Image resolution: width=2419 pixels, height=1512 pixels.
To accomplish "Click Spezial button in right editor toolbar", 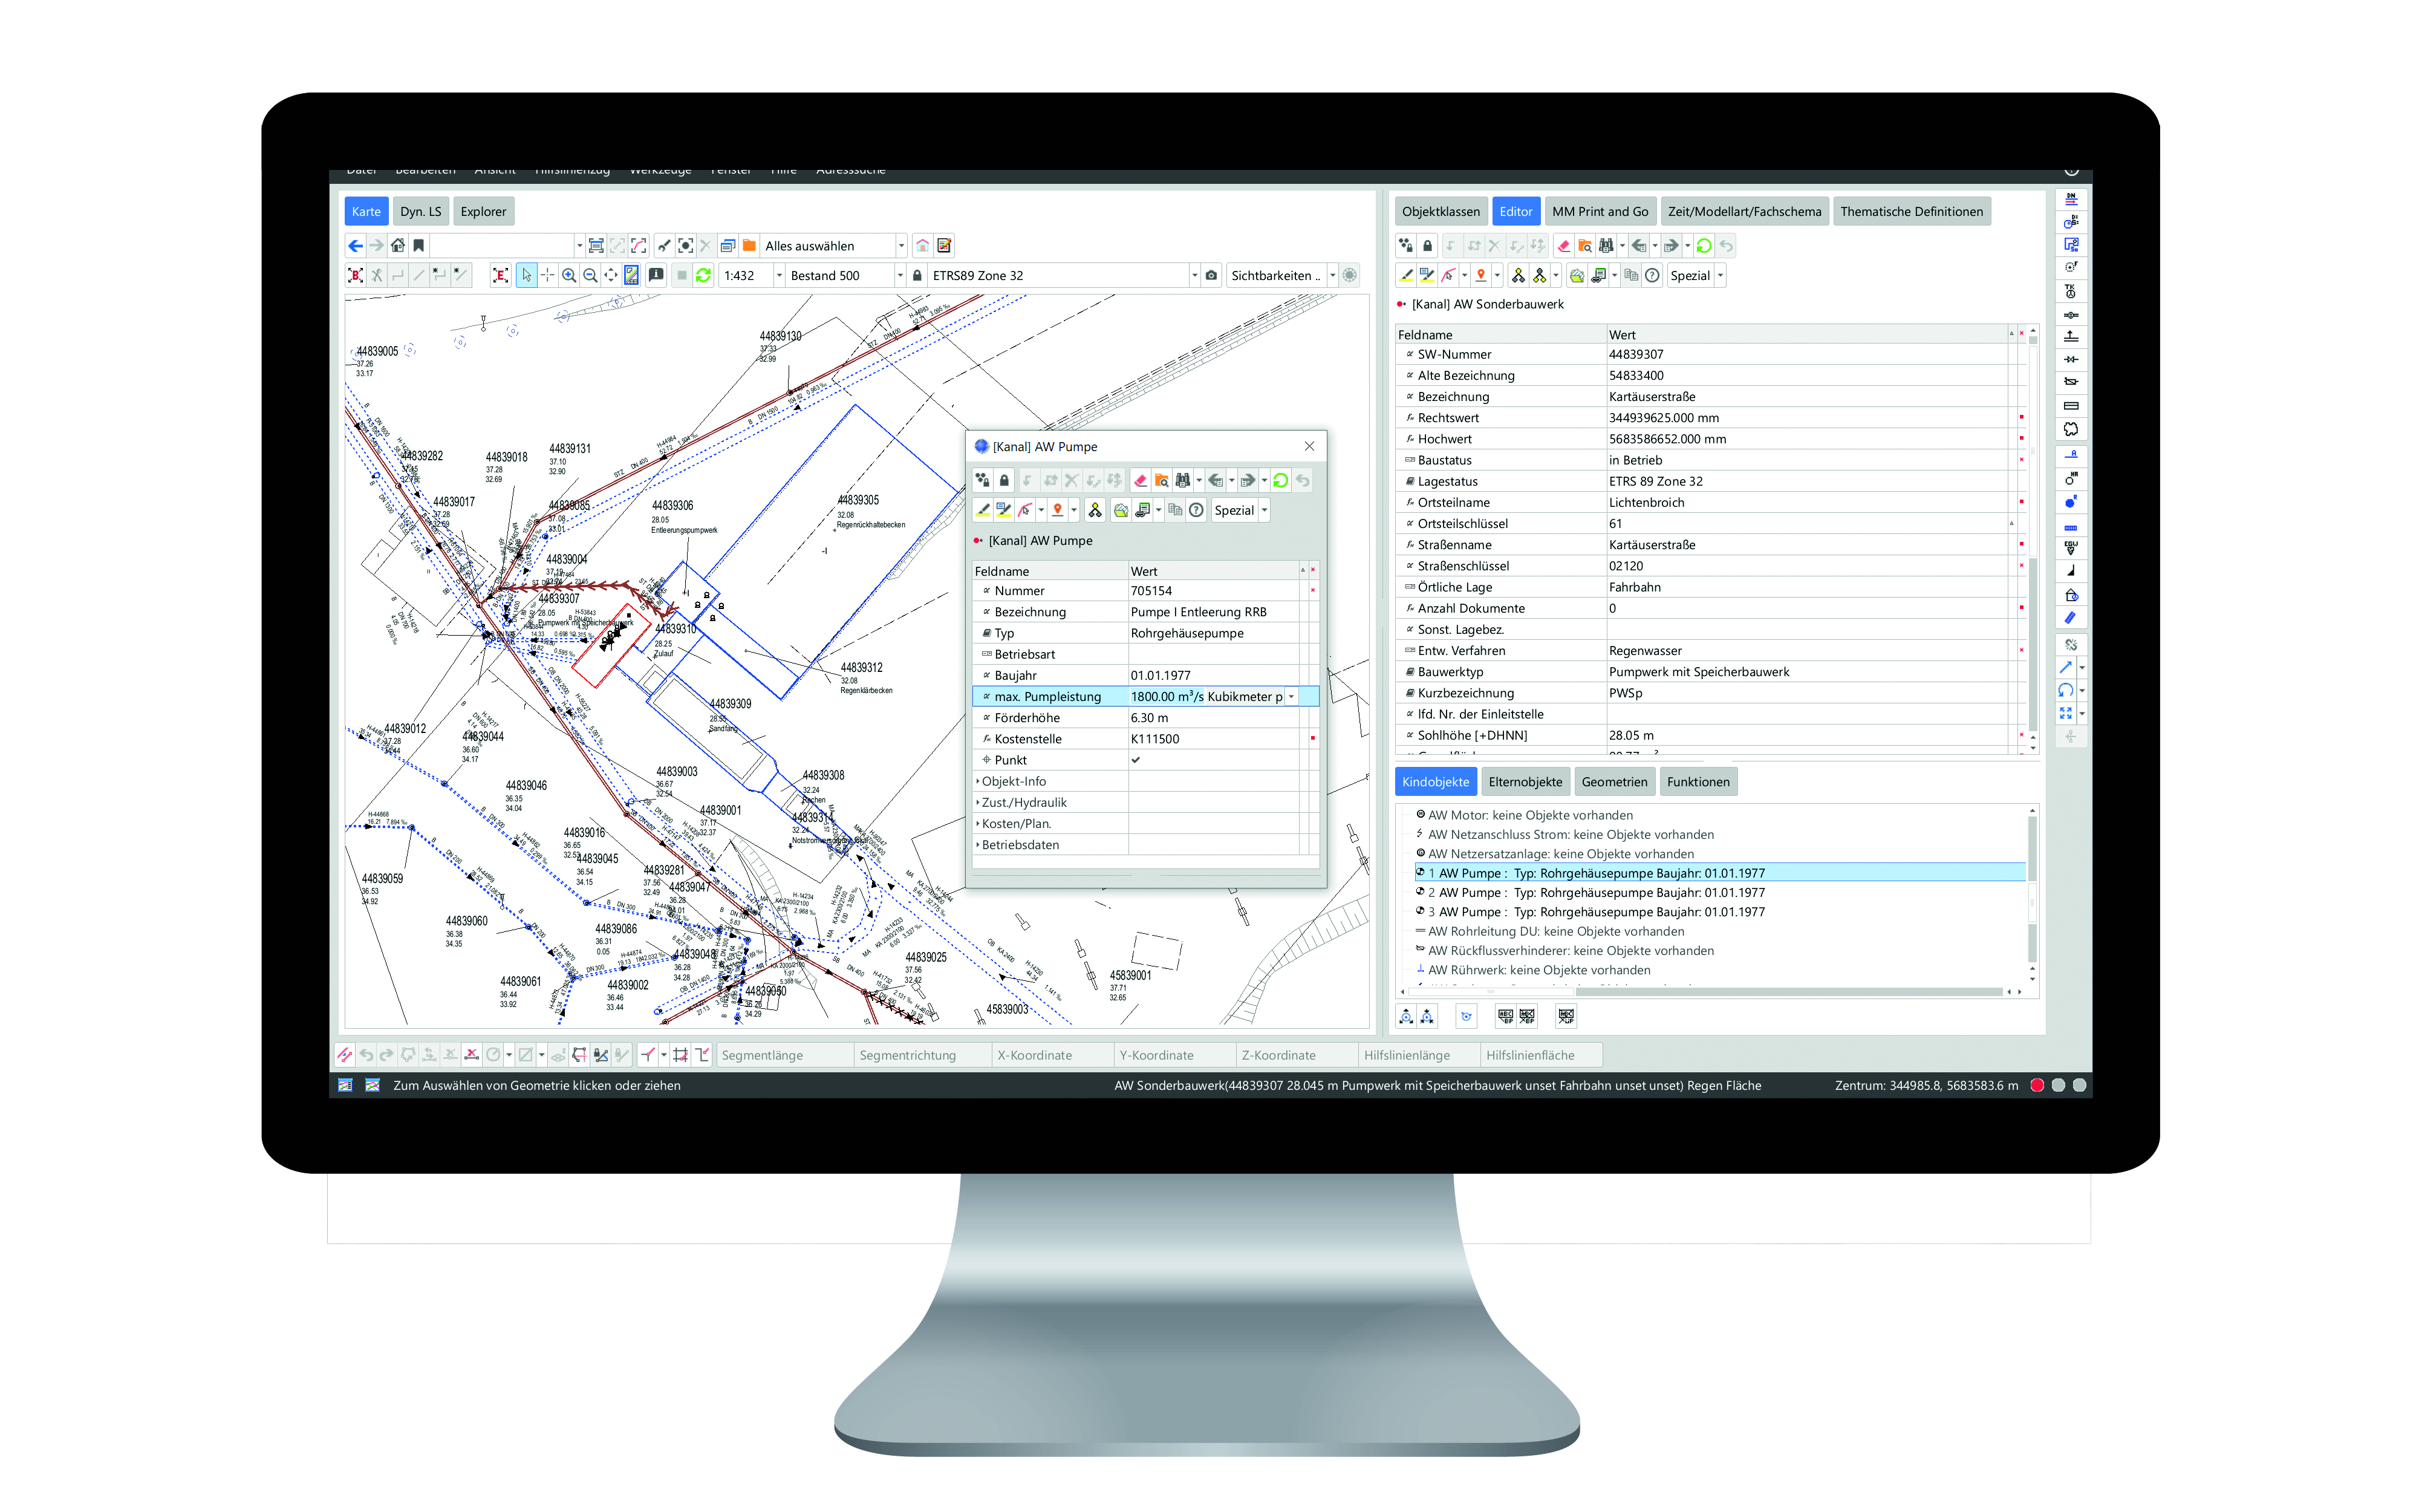I will pos(1689,276).
